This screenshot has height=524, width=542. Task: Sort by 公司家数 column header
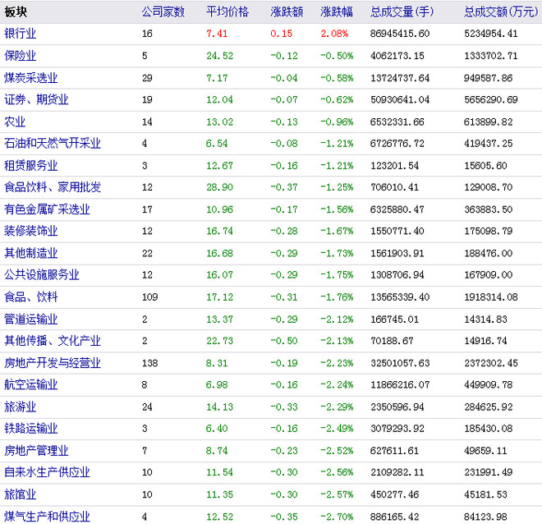coord(163,11)
